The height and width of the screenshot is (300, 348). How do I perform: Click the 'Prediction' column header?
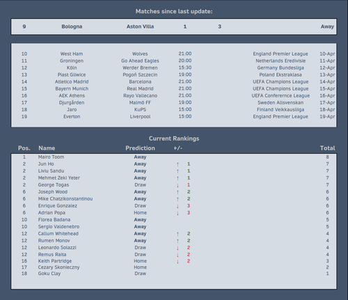pos(140,148)
